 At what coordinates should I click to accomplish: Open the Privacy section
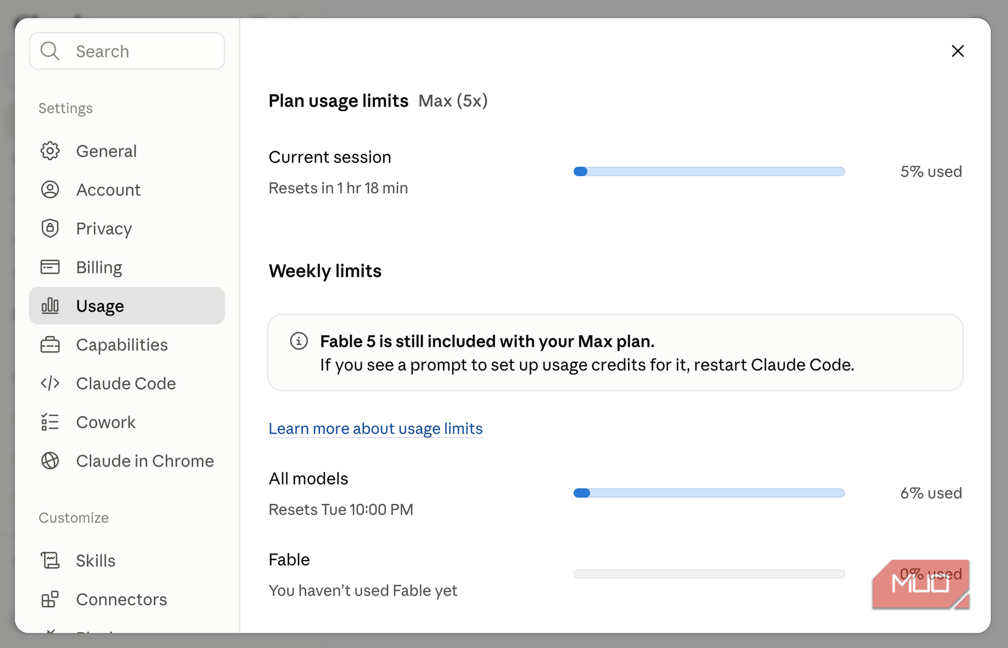pos(127,228)
